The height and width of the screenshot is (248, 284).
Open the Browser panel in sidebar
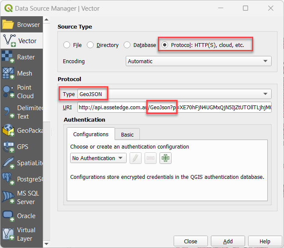tap(21, 24)
